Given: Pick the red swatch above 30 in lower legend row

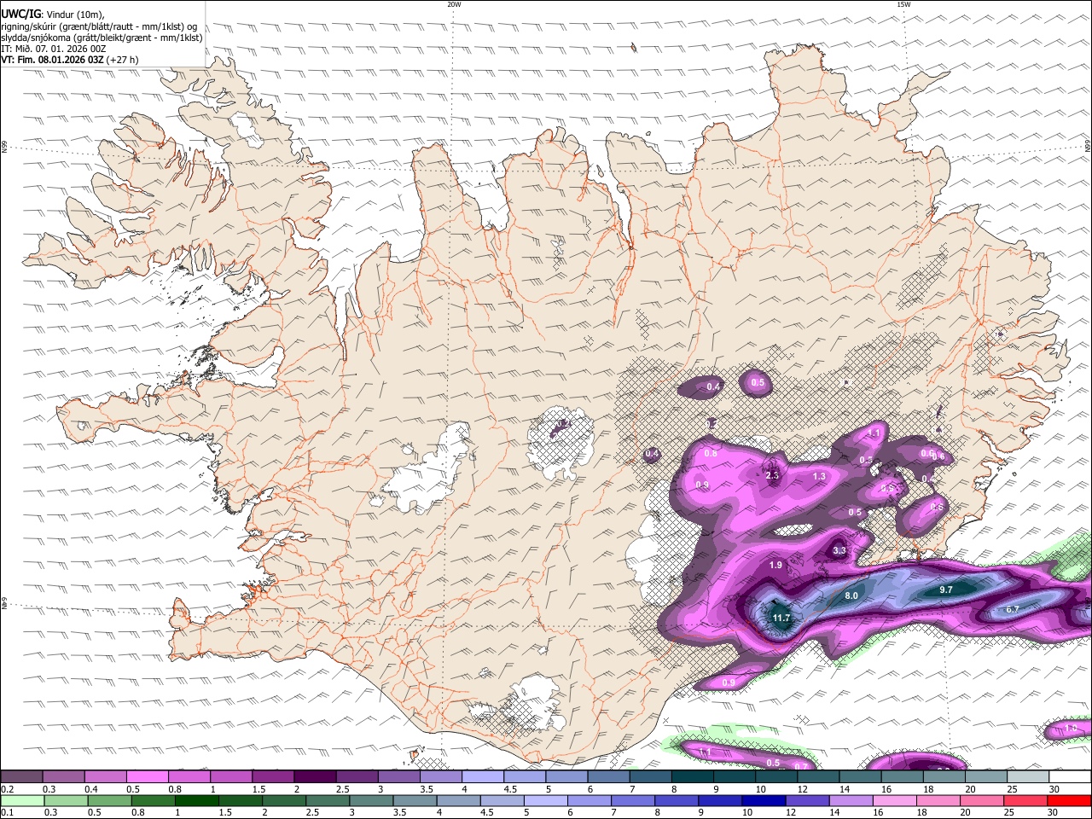Looking at the screenshot, I should point(1069,800).
